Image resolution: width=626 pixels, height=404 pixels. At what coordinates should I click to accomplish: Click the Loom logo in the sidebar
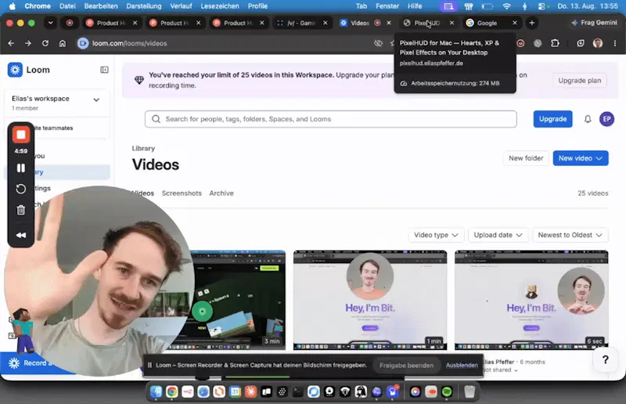pyautogui.click(x=15, y=70)
